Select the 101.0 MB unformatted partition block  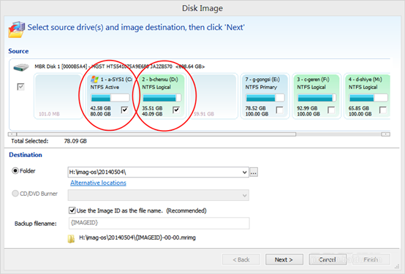point(58,96)
